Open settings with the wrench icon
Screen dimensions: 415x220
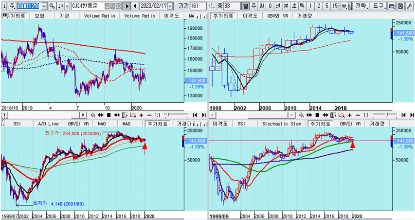[409, 6]
